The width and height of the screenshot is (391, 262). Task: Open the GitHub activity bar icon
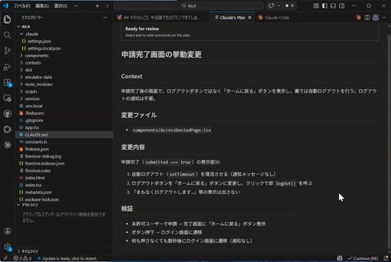click(x=7, y=114)
